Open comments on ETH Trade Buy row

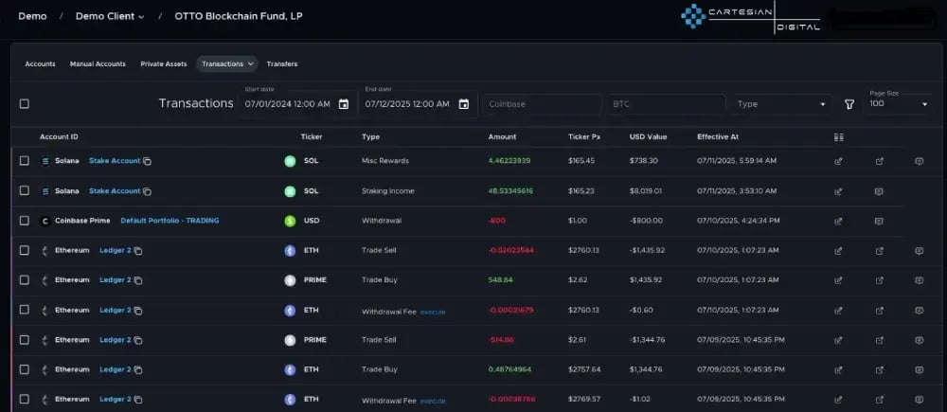pos(920,369)
